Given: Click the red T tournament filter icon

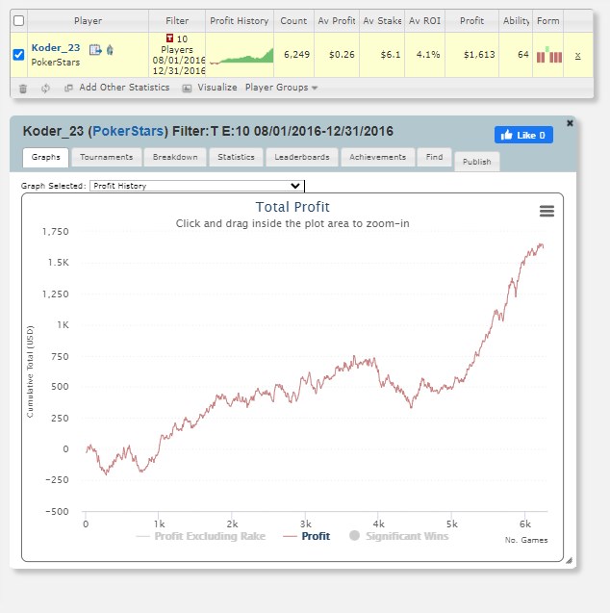Looking at the screenshot, I should click(x=169, y=38).
